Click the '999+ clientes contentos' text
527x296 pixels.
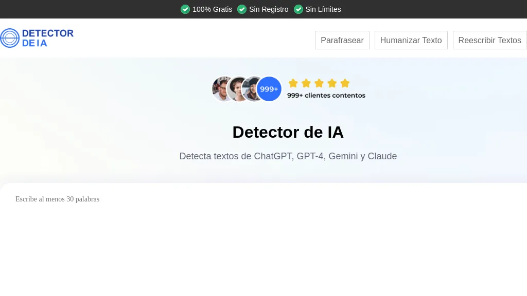(326, 95)
